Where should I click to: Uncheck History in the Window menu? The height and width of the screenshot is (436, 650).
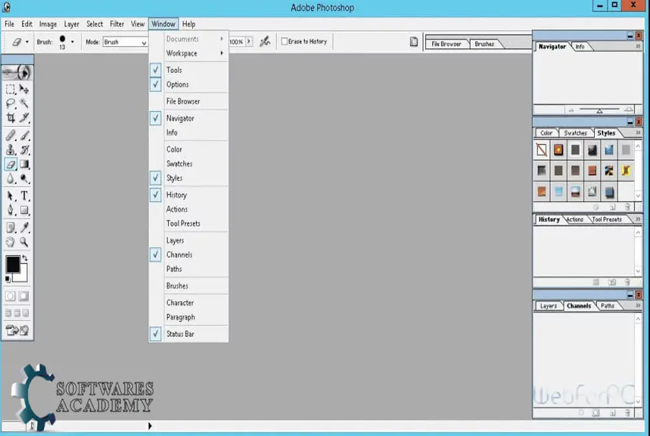155,195
